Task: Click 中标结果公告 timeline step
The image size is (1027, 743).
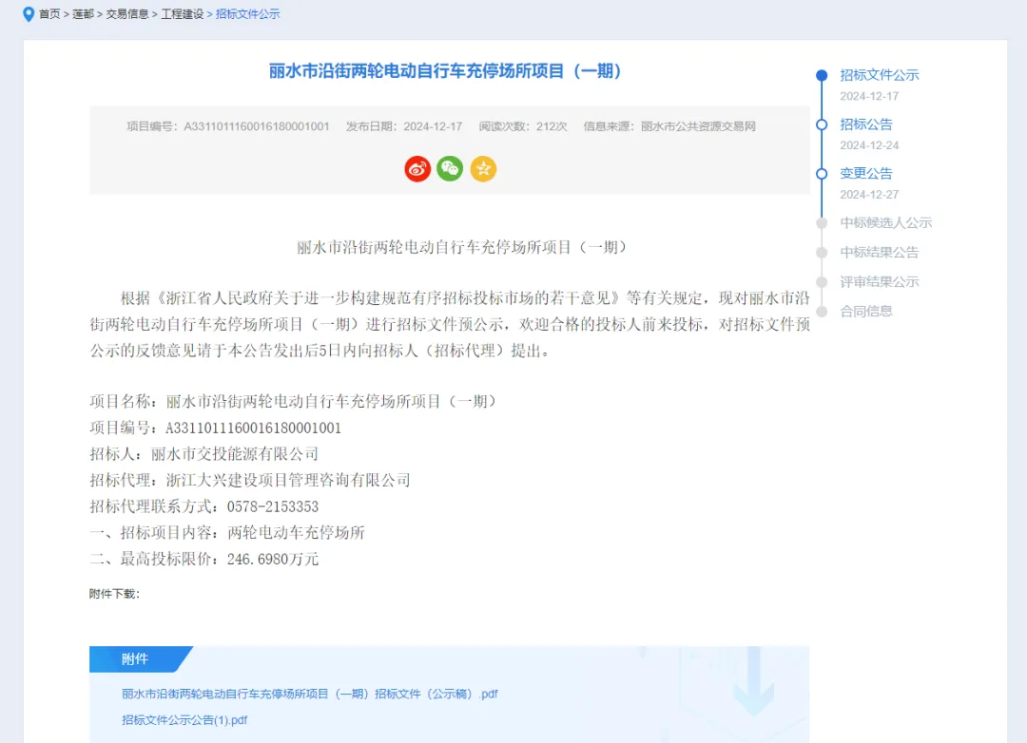Action: pos(879,252)
